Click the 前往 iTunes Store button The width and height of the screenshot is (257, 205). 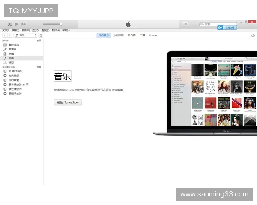click(x=68, y=102)
